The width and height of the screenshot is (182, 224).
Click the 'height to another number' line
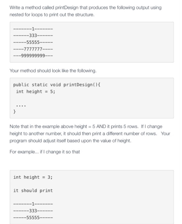[90, 133]
